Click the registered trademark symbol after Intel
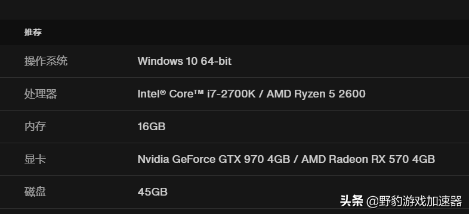This screenshot has height=214, width=469. [163, 92]
